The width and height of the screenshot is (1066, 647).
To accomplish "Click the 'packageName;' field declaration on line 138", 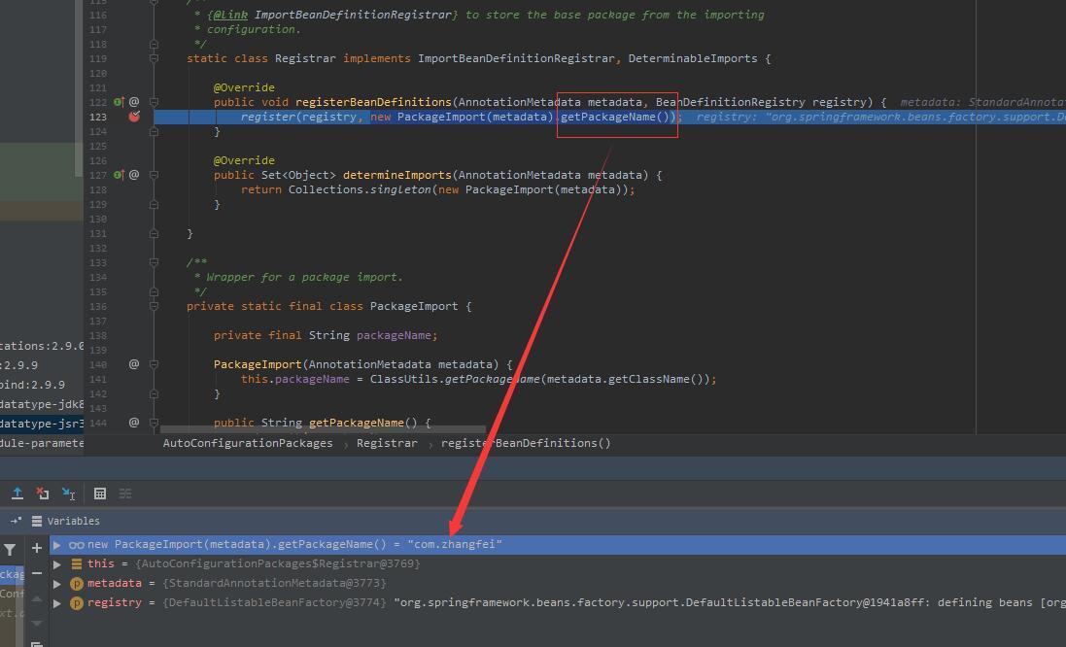I will pos(397,335).
